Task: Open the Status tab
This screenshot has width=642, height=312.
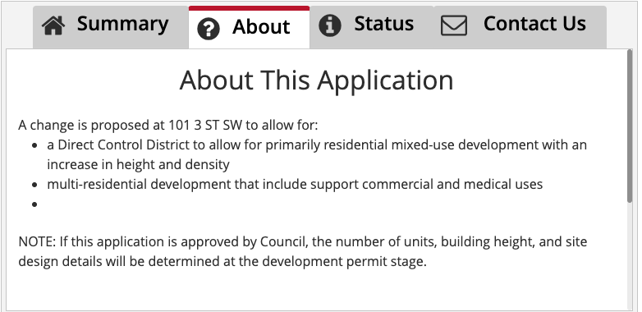Action: (x=372, y=27)
